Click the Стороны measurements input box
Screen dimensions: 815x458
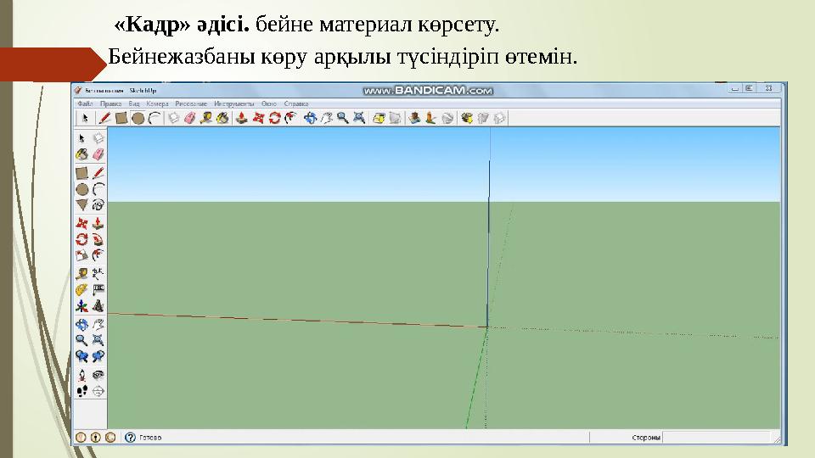click(717, 438)
